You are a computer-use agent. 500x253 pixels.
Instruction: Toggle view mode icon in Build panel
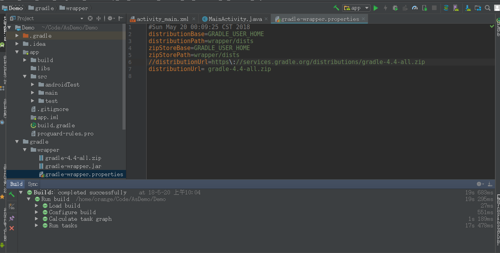[12, 207]
